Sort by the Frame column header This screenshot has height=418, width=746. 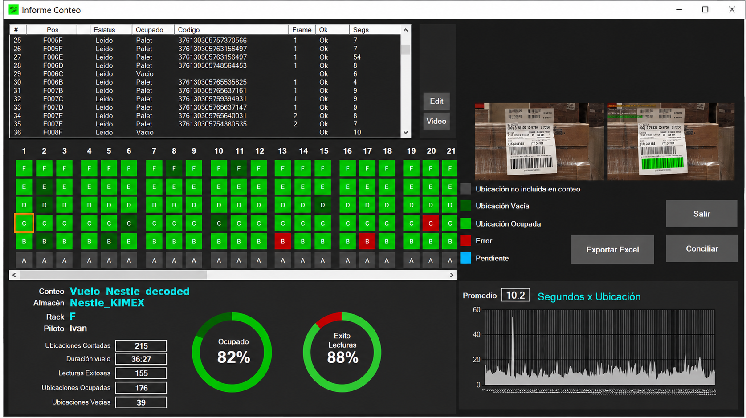pyautogui.click(x=302, y=30)
